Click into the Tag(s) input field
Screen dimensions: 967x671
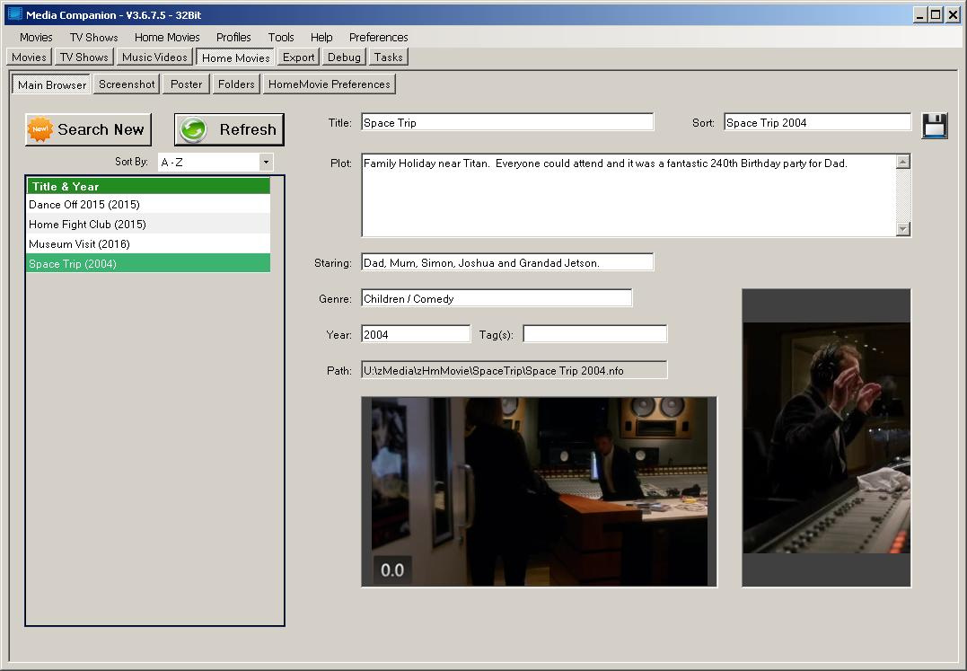pyautogui.click(x=594, y=334)
